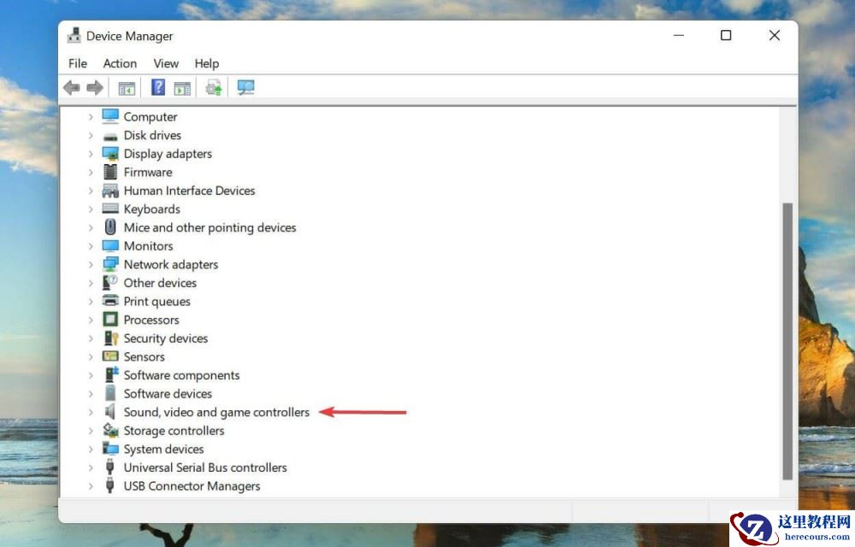Open the Help menu
This screenshot has width=855, height=547.
(207, 63)
